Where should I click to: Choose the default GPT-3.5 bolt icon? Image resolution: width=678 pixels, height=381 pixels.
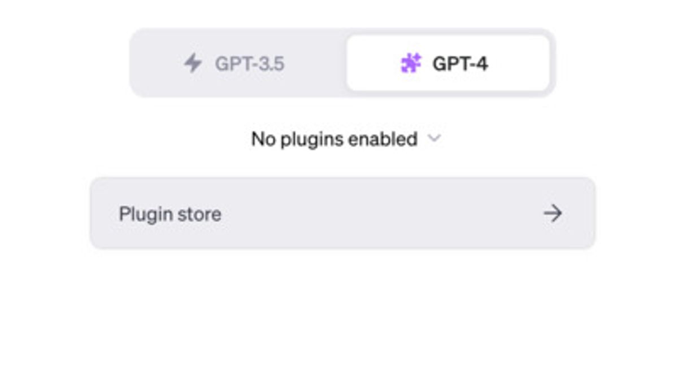point(193,63)
